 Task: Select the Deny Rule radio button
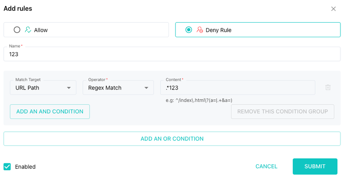[x=189, y=30]
